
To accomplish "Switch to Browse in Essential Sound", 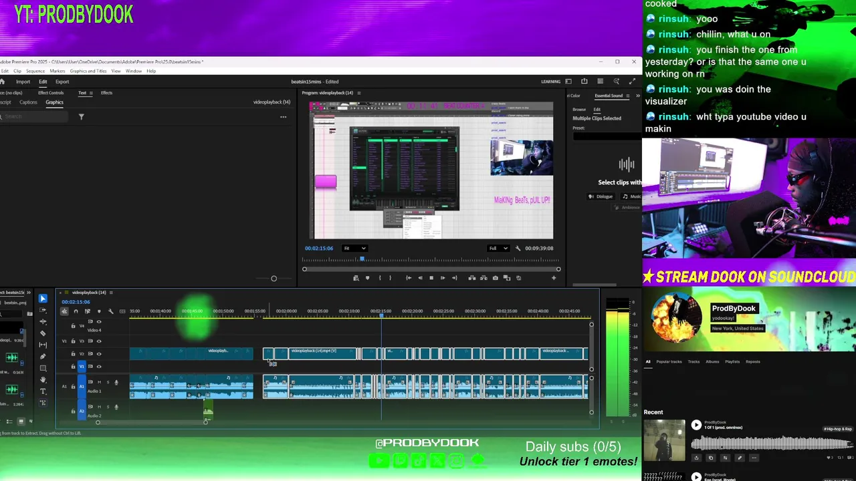I will (x=579, y=110).
